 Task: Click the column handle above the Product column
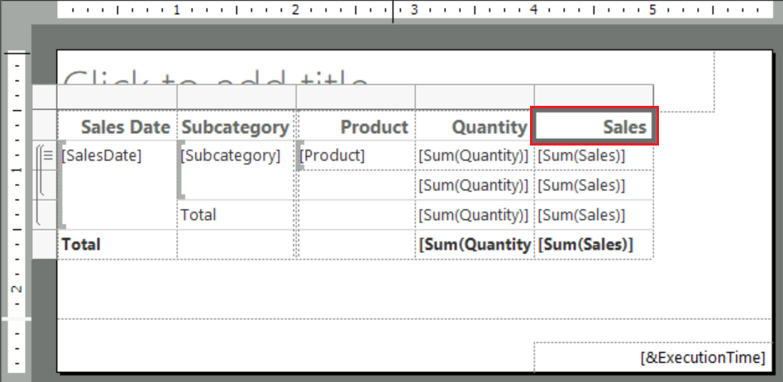tap(356, 97)
